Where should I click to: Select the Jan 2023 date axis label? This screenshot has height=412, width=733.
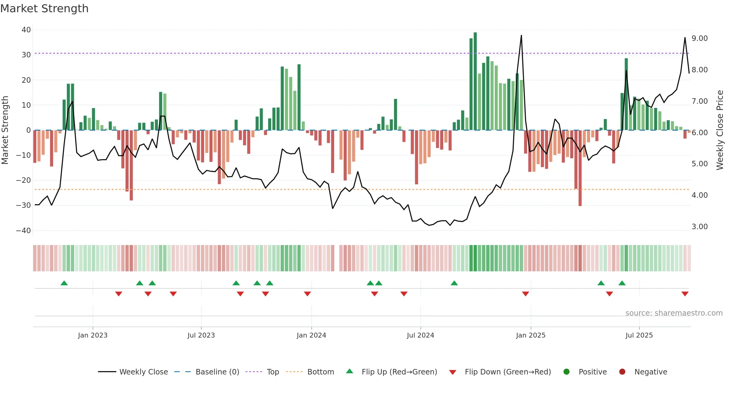point(93,335)
